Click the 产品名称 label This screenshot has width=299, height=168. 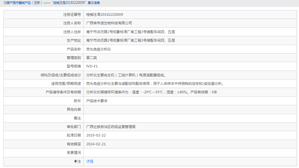74,49
